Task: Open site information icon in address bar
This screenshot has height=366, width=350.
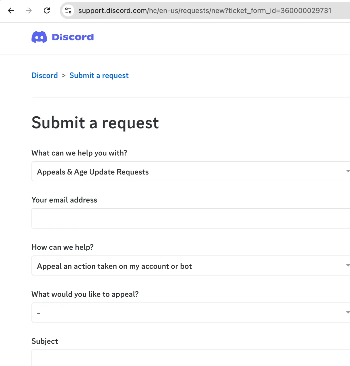Action: click(68, 10)
